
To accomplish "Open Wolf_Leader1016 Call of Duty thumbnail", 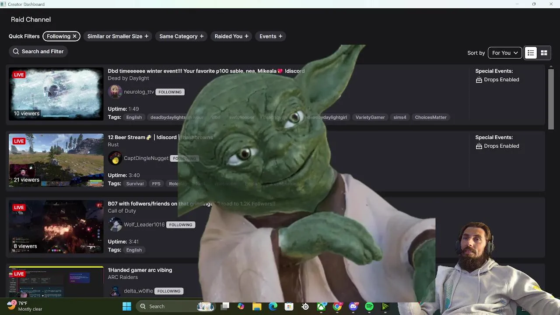I will [x=56, y=227].
